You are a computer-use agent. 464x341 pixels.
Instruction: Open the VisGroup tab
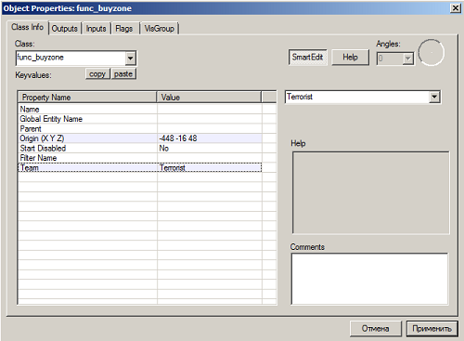tap(160, 29)
